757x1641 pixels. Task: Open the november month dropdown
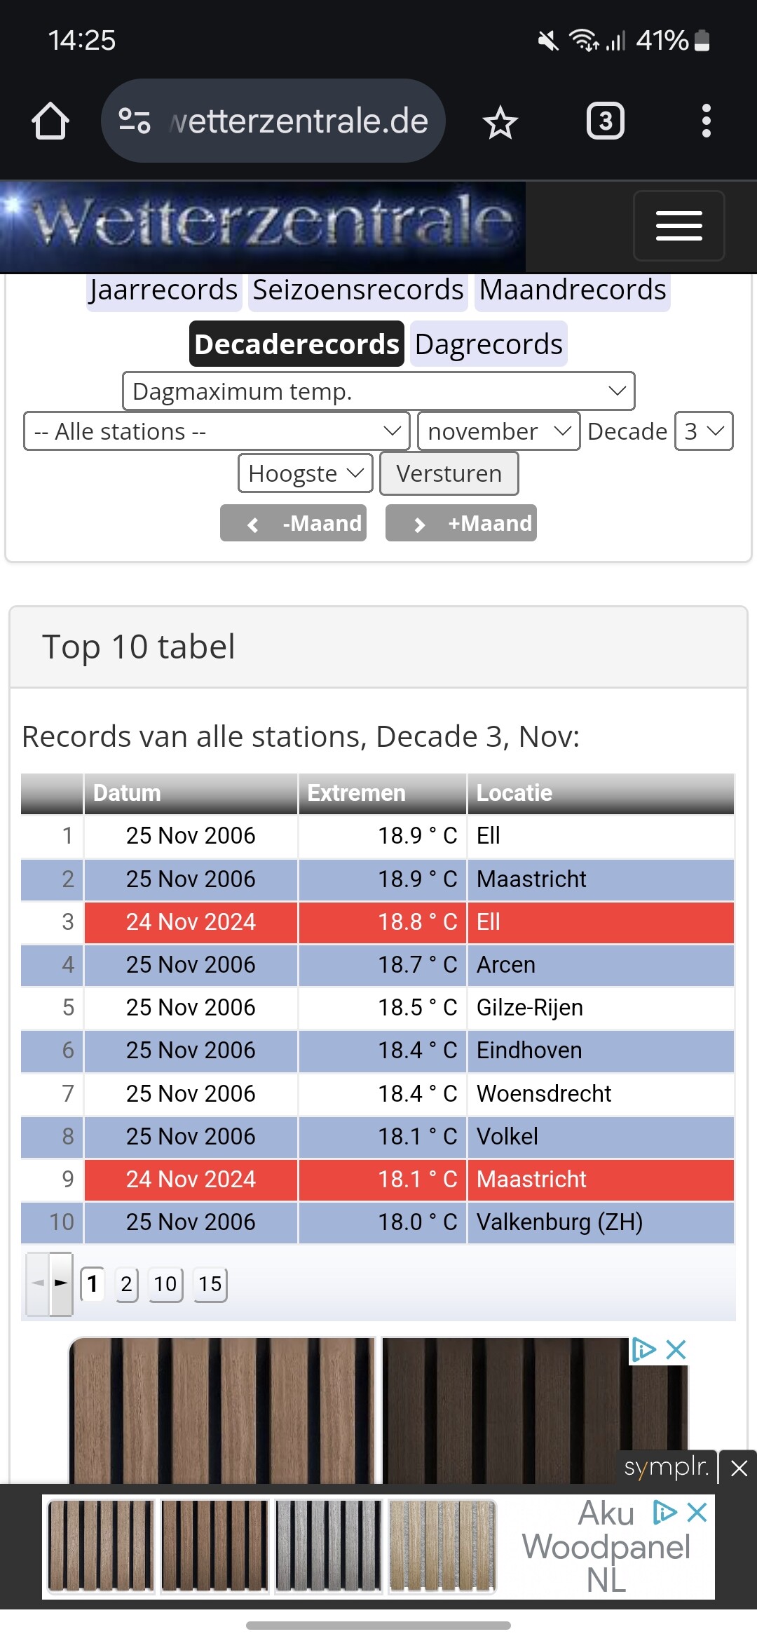[498, 431]
